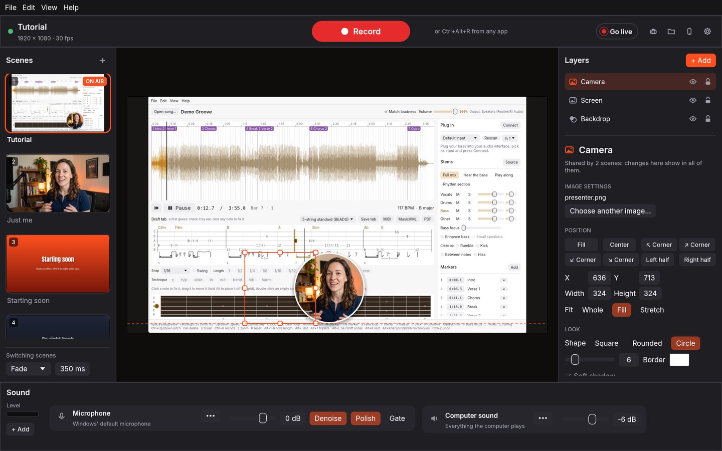Select the Just me scene thumbnail
Image resolution: width=722 pixels, height=451 pixels.
click(58, 183)
